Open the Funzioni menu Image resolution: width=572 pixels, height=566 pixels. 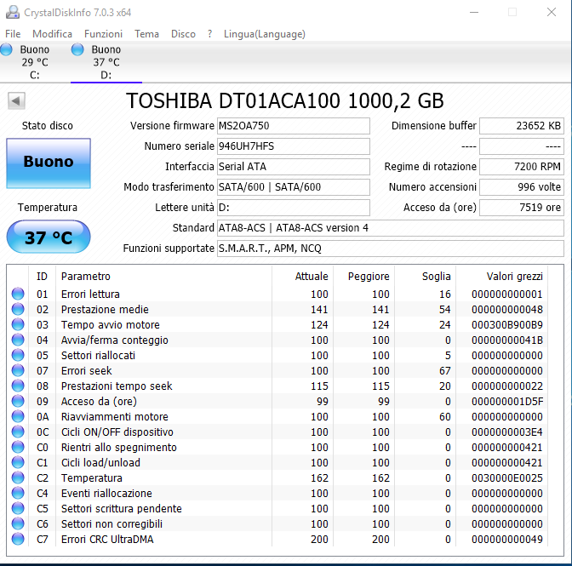pos(103,34)
